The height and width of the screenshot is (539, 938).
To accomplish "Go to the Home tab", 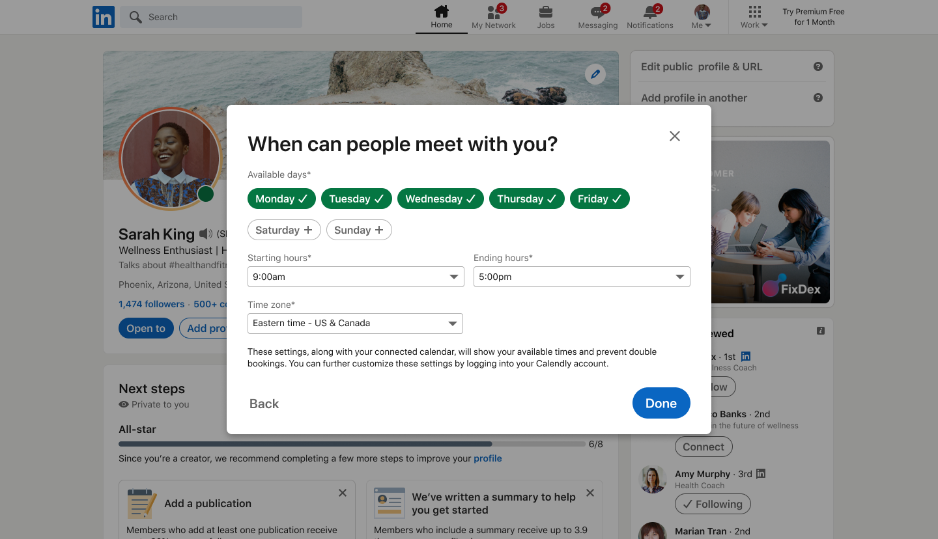I will click(x=441, y=17).
